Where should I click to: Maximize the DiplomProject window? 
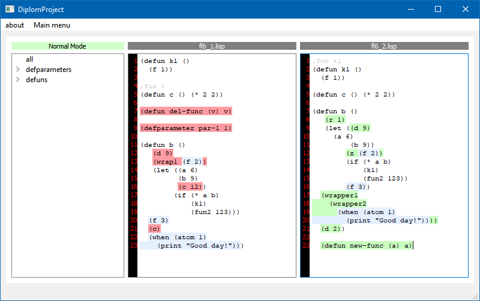437,9
